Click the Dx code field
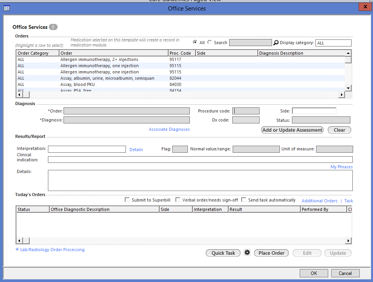The image size is (373, 282). [246, 120]
